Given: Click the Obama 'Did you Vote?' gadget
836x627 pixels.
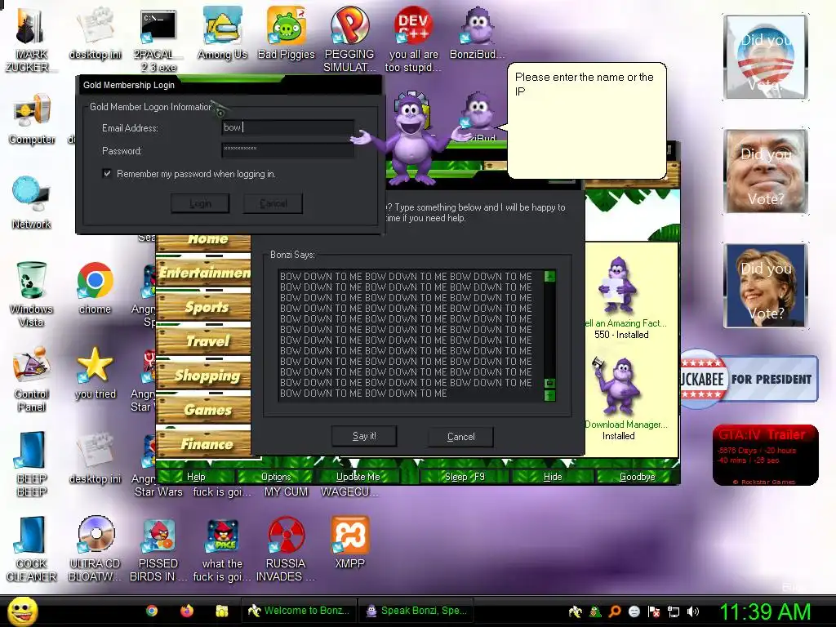Looking at the screenshot, I should click(765, 57).
